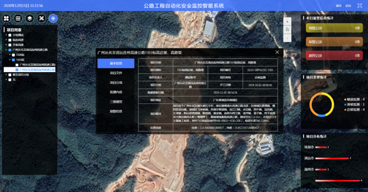Click the 退出 logout link

pyautogui.click(x=339, y=6)
